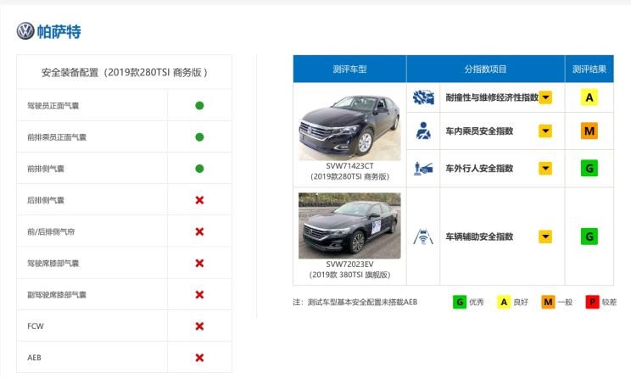Click the 前排乘员正面气囊 row label
Screen dimensions: 631x378
[x=57, y=137]
